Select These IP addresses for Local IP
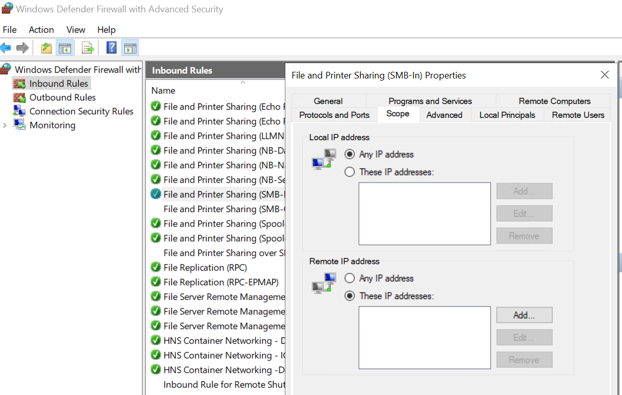 (350, 172)
